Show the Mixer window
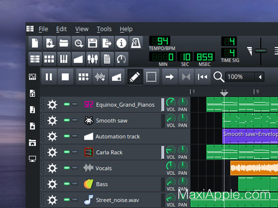Viewport: 278px width, 208px height. coord(92,59)
